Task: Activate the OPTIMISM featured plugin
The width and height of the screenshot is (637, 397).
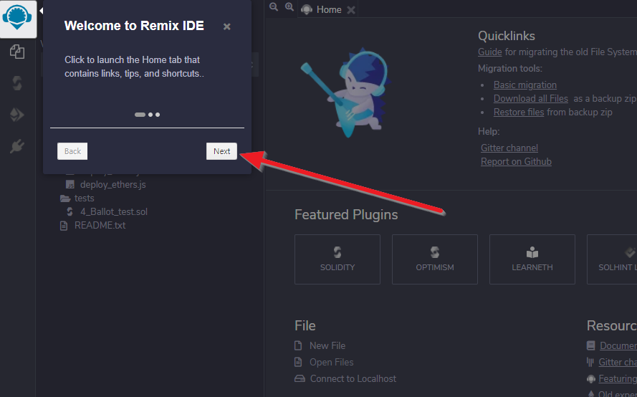Action: (x=435, y=259)
